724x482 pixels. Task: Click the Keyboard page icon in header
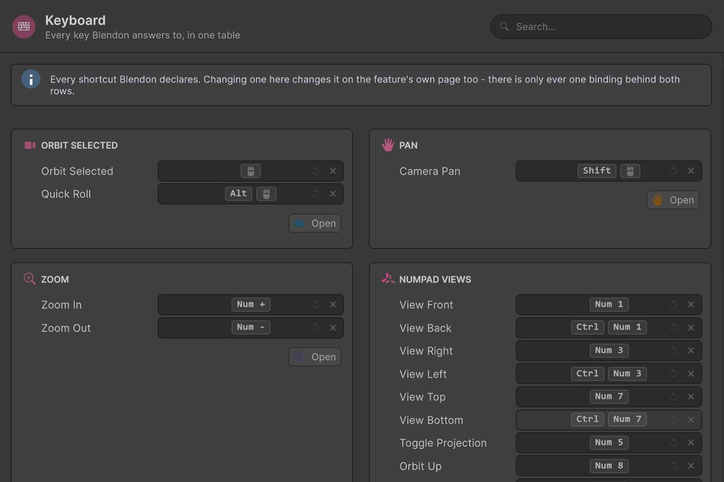click(x=23, y=27)
